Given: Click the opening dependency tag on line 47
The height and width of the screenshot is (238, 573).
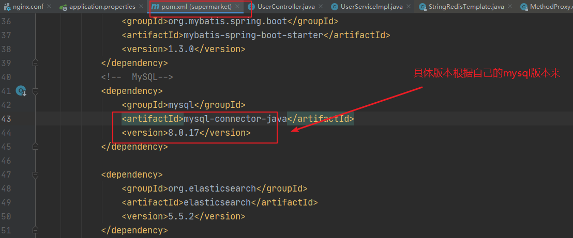Looking at the screenshot, I should pos(132,174).
